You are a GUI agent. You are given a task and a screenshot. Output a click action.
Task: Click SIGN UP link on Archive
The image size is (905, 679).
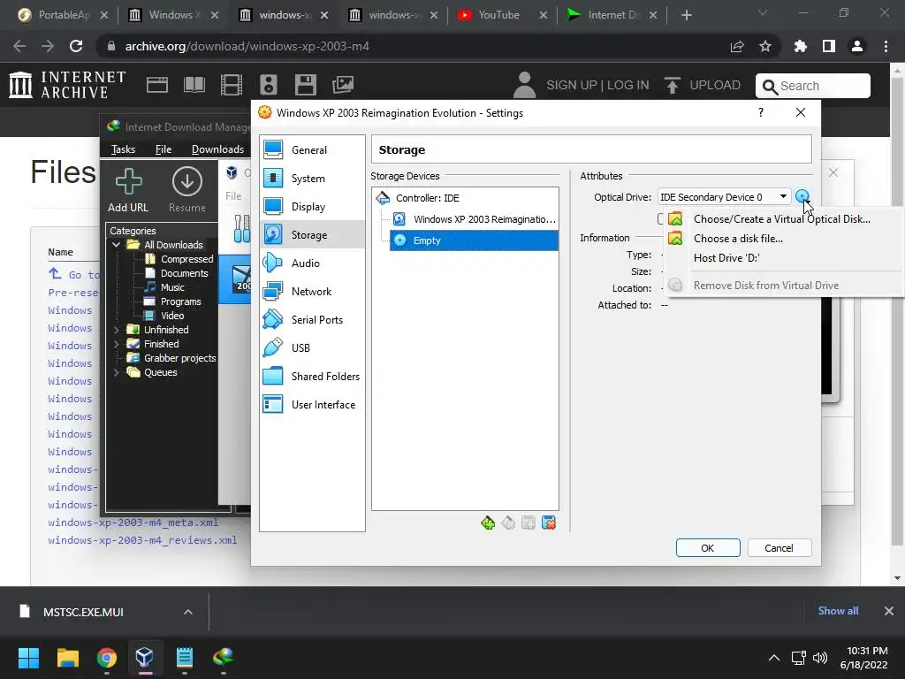pos(572,86)
